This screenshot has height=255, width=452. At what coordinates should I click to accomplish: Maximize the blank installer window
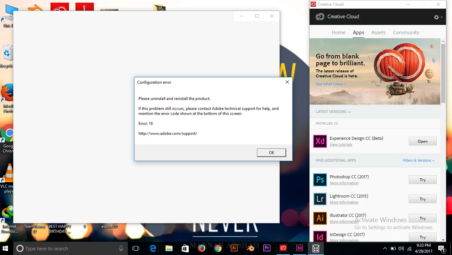(x=257, y=16)
